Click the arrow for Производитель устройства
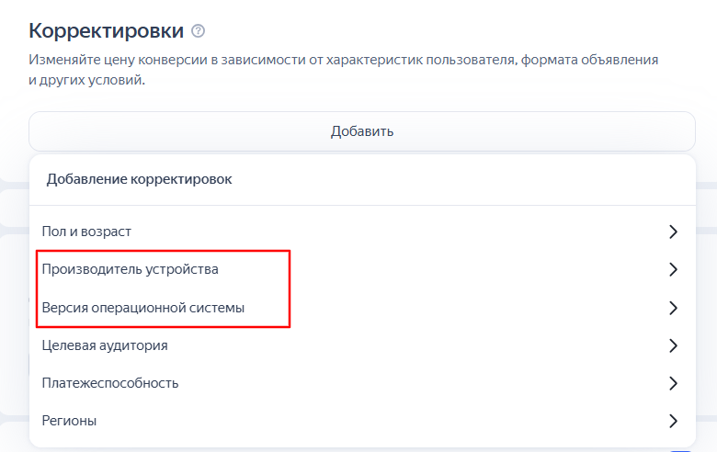717x452 pixels. (x=673, y=269)
